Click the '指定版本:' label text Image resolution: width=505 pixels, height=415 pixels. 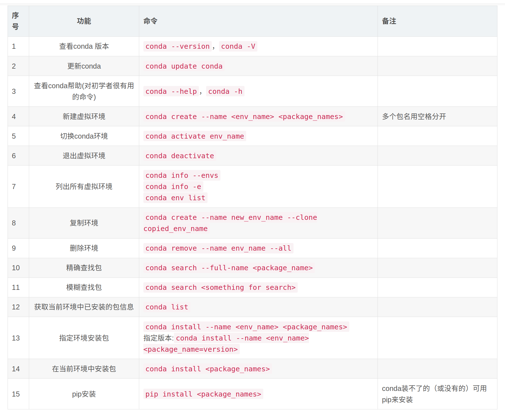pyautogui.click(x=159, y=338)
